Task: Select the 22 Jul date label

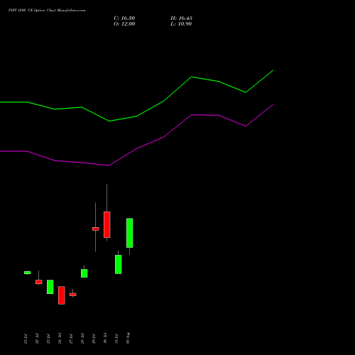Action: (37, 339)
